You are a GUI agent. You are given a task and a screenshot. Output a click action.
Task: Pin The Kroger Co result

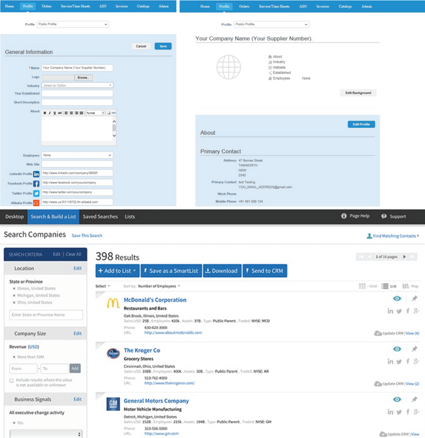pyautogui.click(x=414, y=349)
